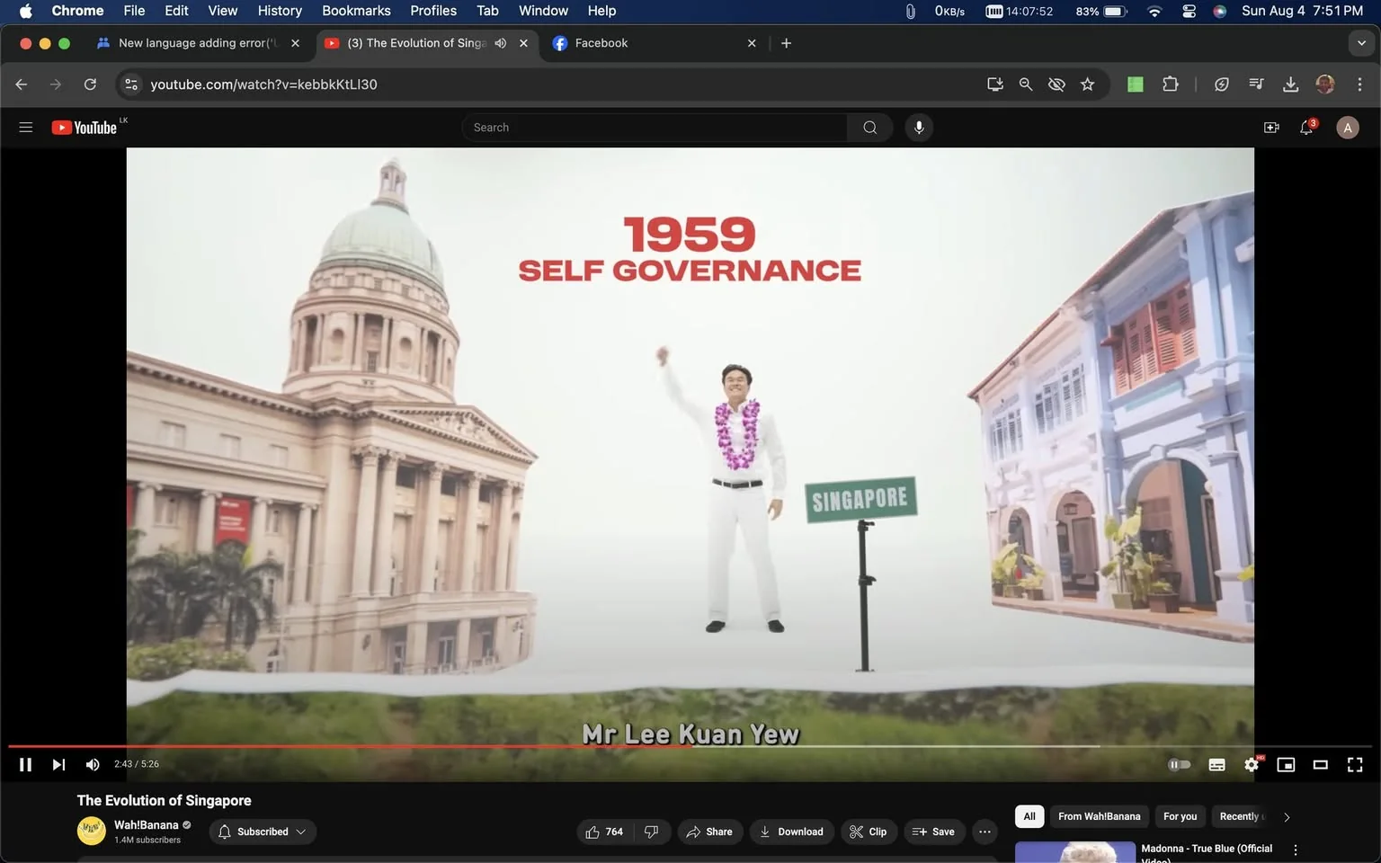Select the For you chip
The image size is (1381, 863).
[x=1180, y=816]
